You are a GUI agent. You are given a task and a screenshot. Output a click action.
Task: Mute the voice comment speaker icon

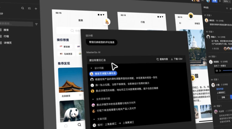tap(216, 71)
